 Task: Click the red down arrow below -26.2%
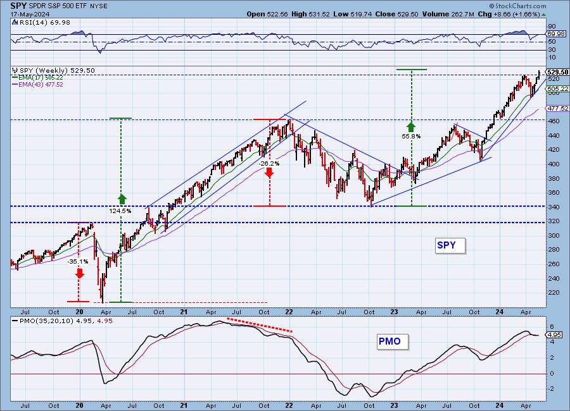point(269,173)
